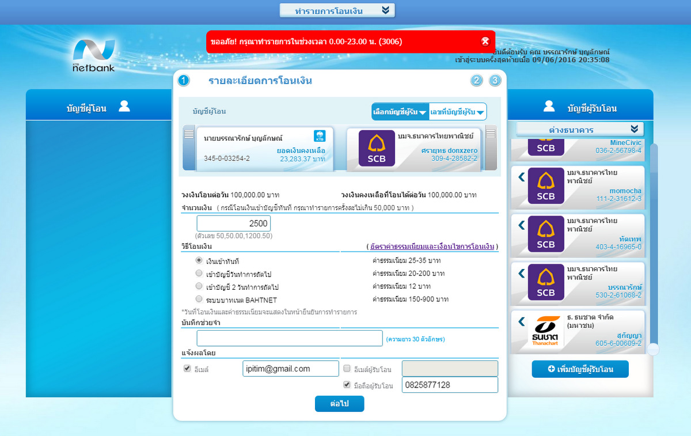Click SCB logo on ทัดเทพ card
Screen dimensions: 691x436
546,234
